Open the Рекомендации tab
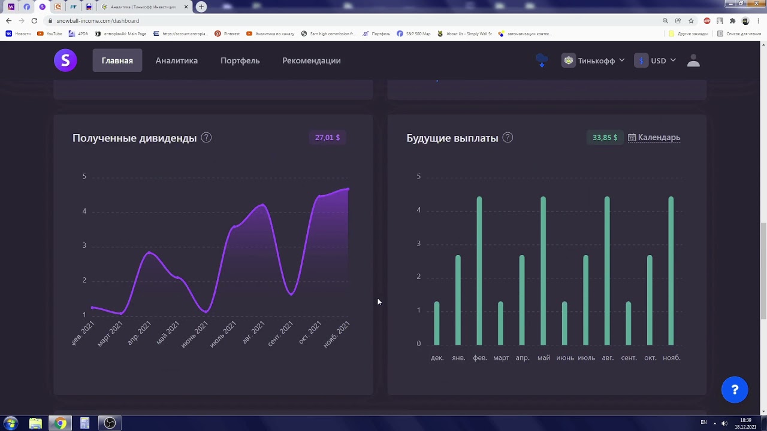The height and width of the screenshot is (431, 767). tap(312, 60)
